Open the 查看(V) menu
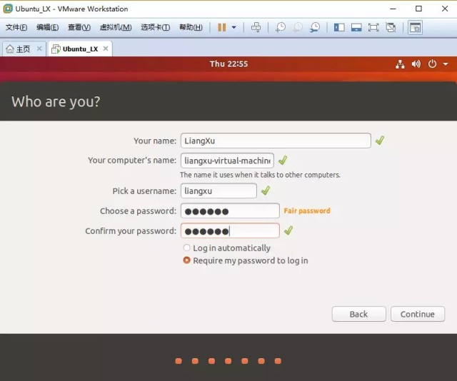The height and width of the screenshot is (381, 457). click(x=79, y=27)
